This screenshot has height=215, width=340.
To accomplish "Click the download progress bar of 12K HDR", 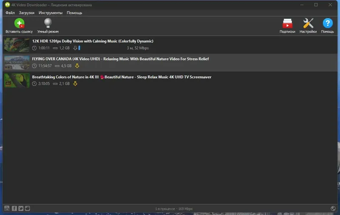I will click(x=79, y=48).
